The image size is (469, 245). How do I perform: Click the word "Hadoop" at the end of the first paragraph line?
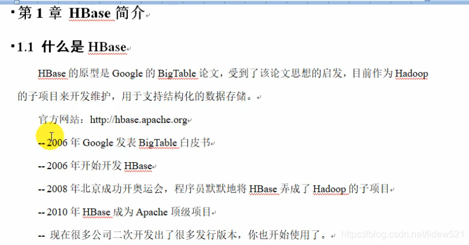[x=412, y=73]
